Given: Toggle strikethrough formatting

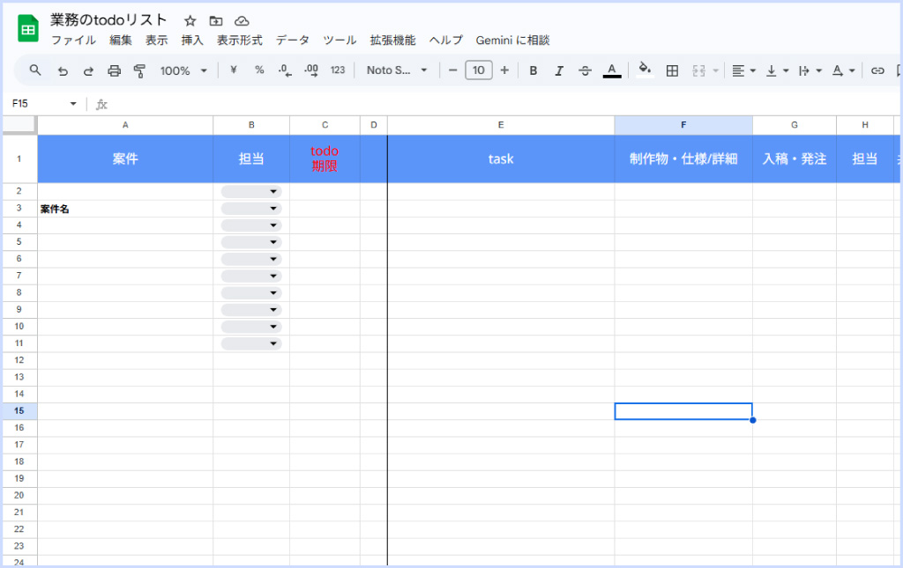Looking at the screenshot, I should pos(585,70).
